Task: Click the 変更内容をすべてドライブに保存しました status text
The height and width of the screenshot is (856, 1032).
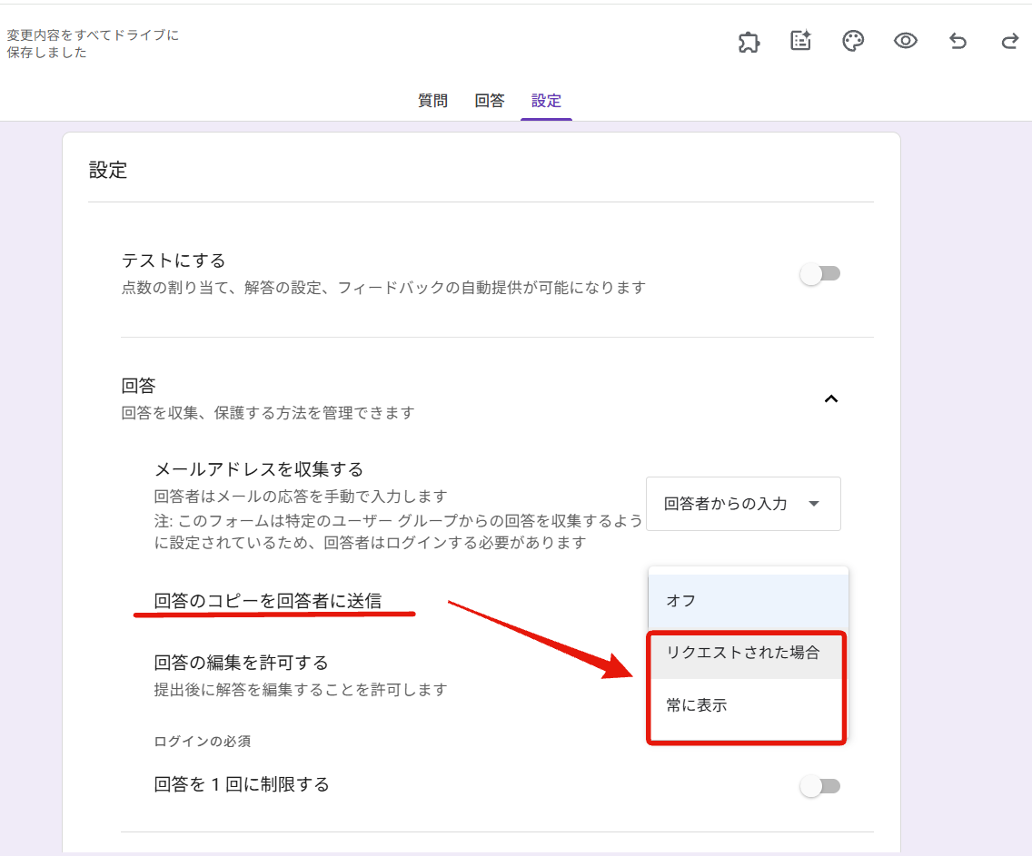Action: (93, 44)
